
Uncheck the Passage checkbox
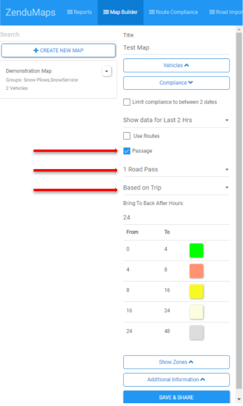tap(126, 151)
